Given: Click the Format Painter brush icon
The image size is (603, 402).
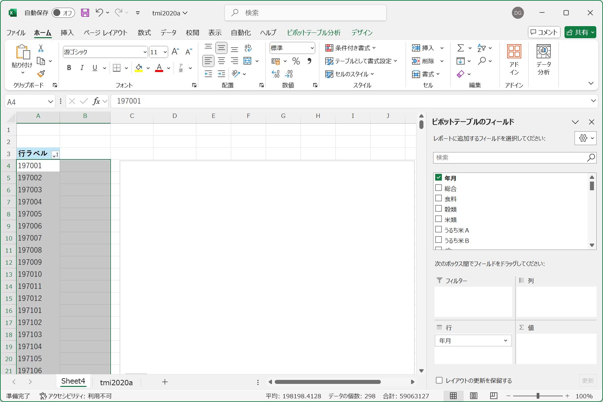Looking at the screenshot, I should (x=41, y=73).
